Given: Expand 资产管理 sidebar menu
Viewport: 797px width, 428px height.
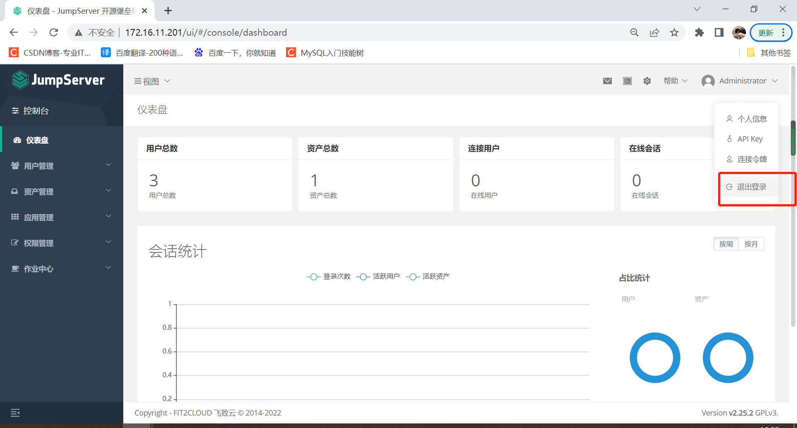Looking at the screenshot, I should click(x=61, y=191).
